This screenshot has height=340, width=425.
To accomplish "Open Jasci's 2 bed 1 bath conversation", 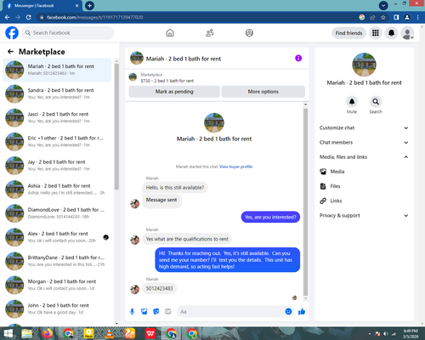I will 57,117.
